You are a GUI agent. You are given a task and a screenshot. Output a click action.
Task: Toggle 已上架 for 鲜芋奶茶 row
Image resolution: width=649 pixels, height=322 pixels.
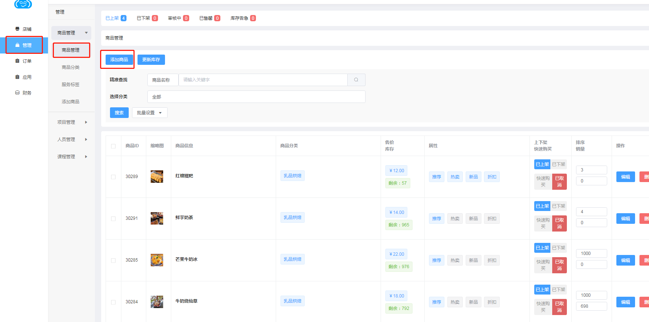pyautogui.click(x=542, y=206)
